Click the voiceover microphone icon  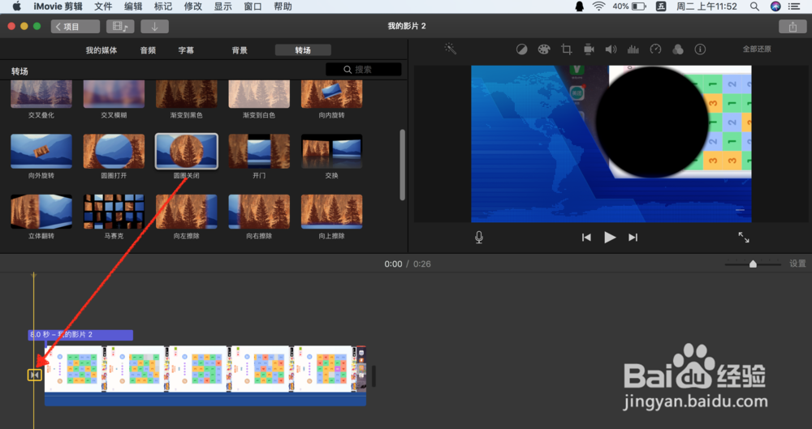[x=479, y=237]
